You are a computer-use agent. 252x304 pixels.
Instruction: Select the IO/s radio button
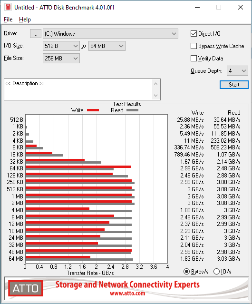pyautogui.click(x=216, y=272)
